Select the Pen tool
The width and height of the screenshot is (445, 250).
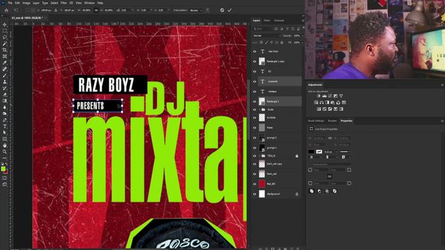5,120
